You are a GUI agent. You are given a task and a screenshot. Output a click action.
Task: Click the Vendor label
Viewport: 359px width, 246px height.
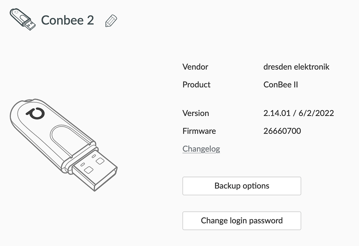[195, 67]
